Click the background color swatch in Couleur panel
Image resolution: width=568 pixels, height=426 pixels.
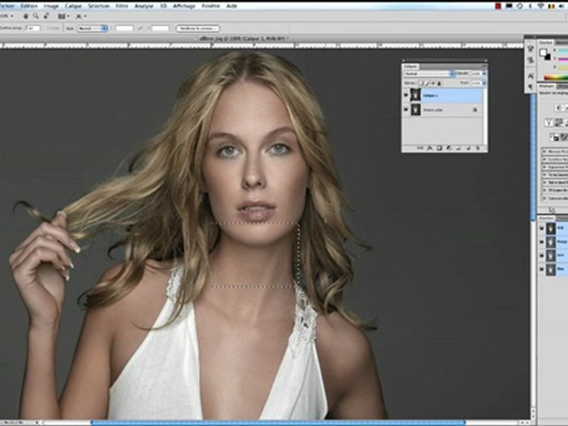[x=547, y=57]
